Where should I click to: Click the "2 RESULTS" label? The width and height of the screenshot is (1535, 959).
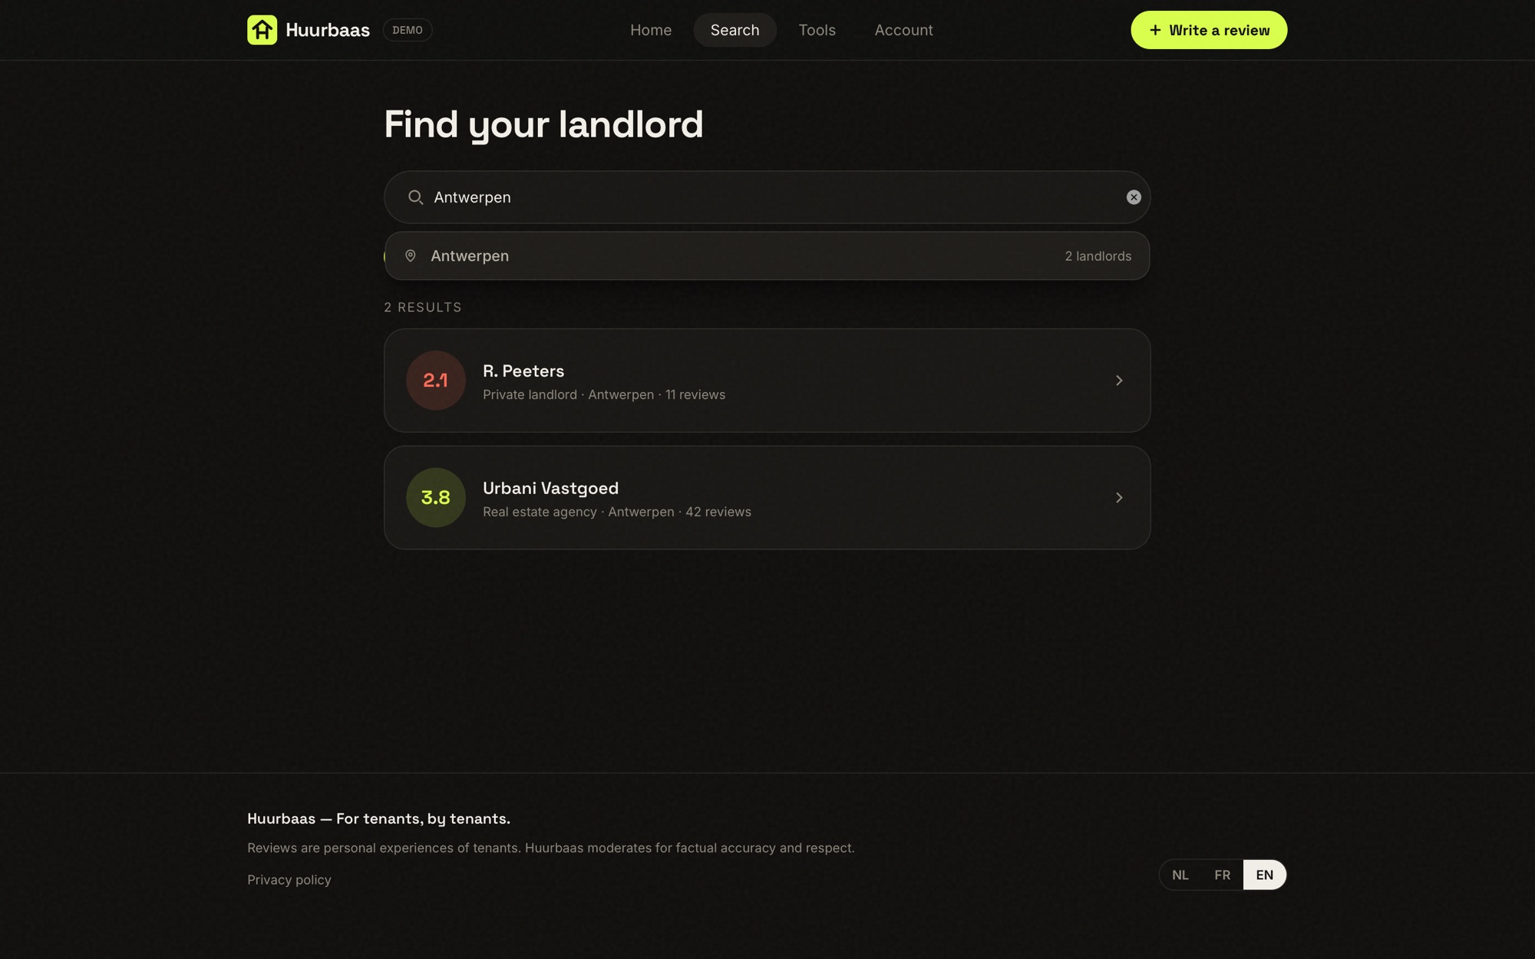coord(423,308)
